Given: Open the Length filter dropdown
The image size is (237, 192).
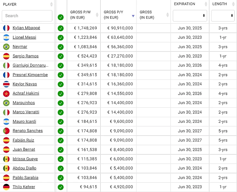Looking at the screenshot, I should [223, 16].
